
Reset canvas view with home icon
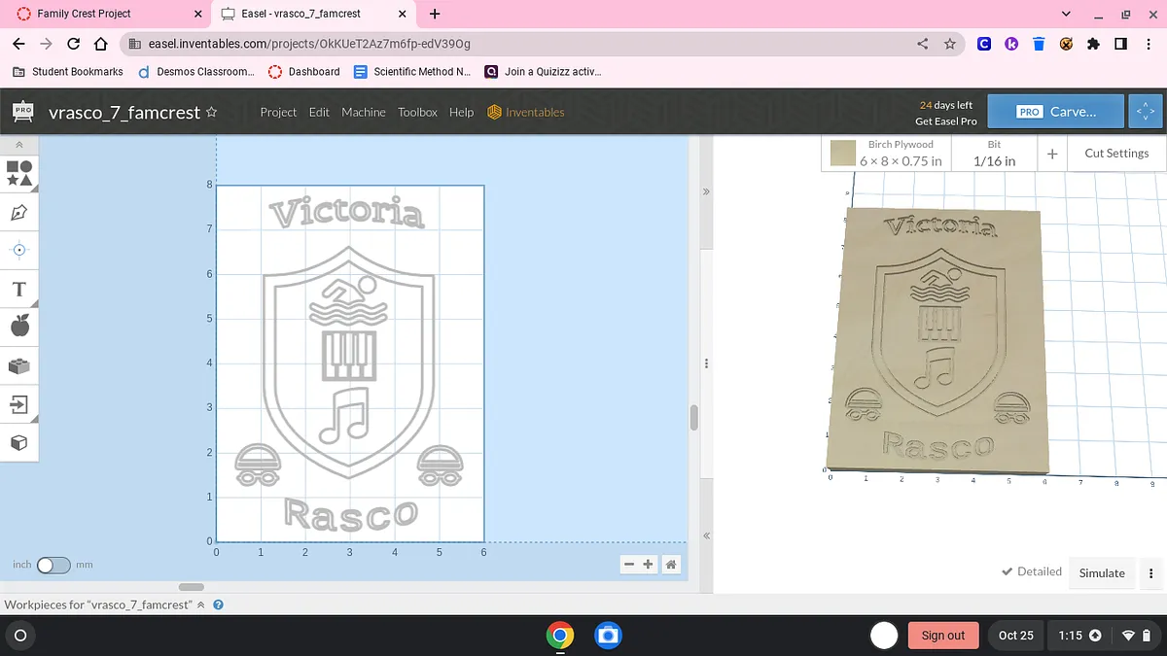(670, 565)
